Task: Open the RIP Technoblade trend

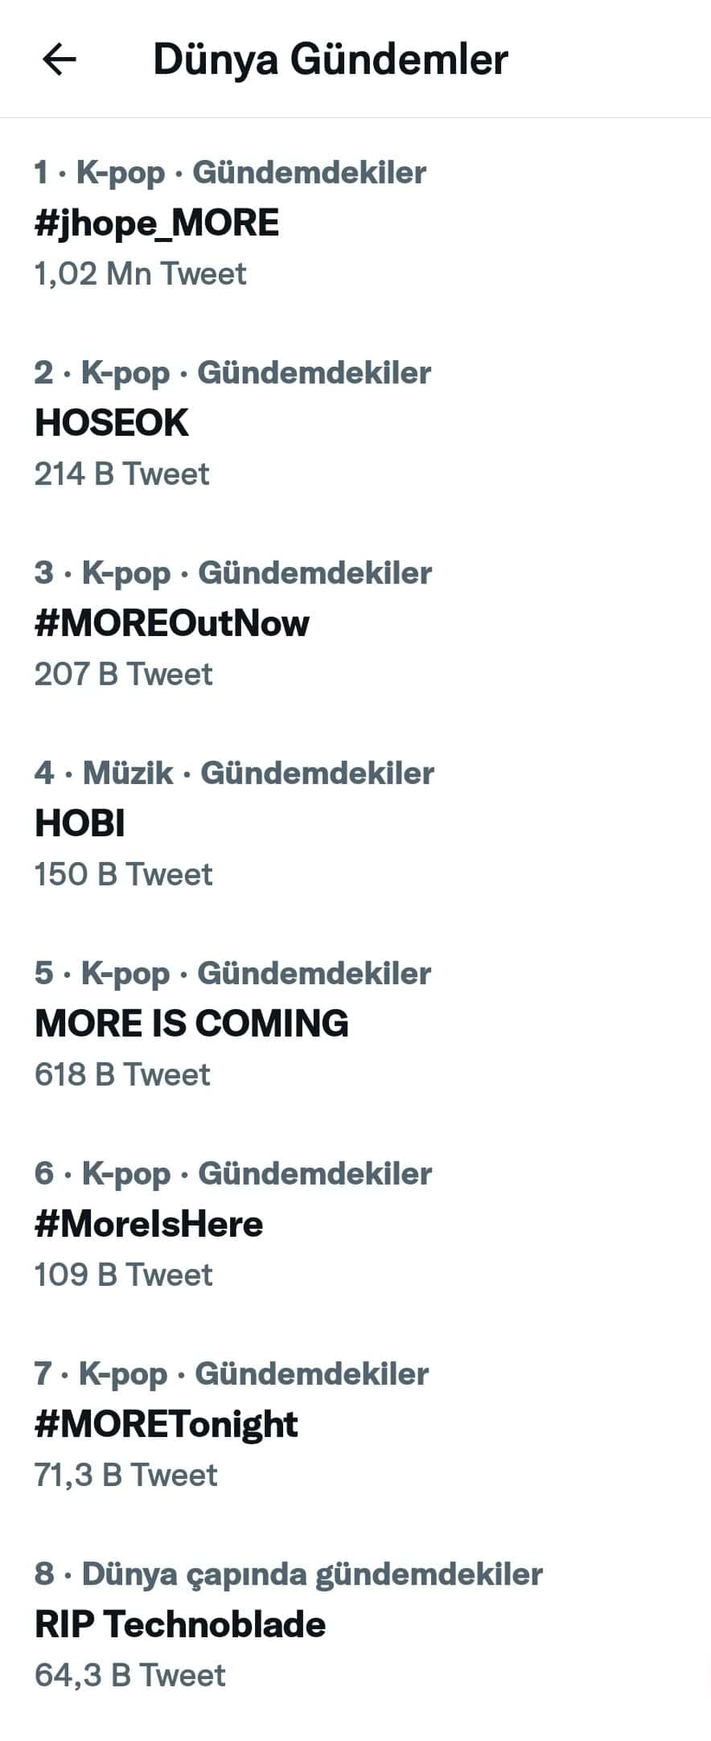Action: click(180, 1624)
